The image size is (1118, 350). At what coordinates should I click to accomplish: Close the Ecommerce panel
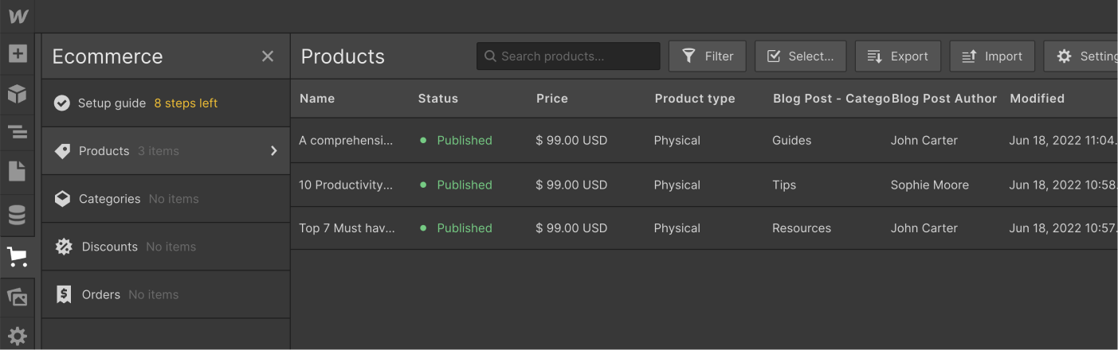(268, 56)
